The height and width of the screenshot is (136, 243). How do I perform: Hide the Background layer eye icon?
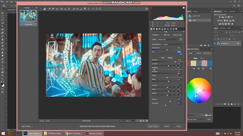[x=215, y=43]
